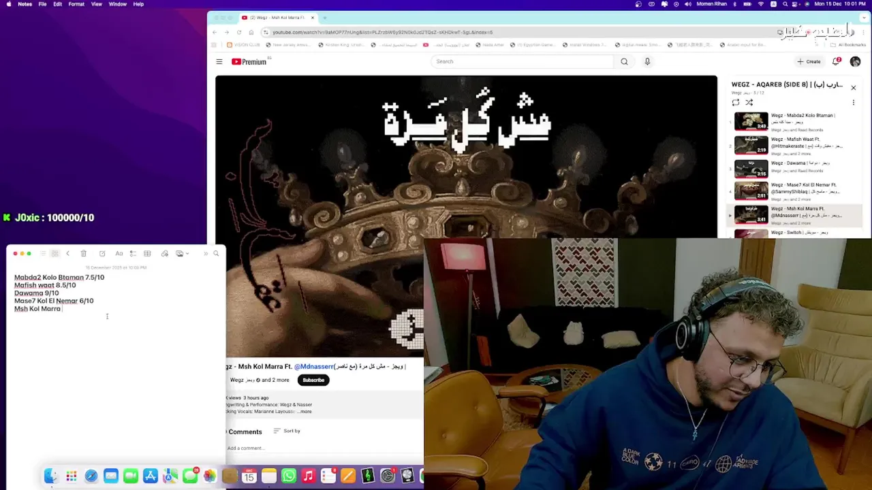Close the Wegz Msh Kol Marra tab
The image size is (872, 490).
click(313, 18)
